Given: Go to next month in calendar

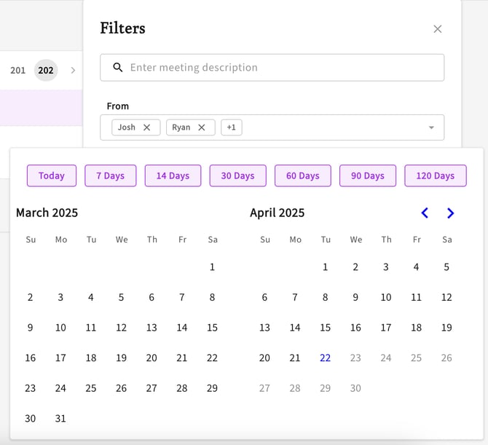Looking at the screenshot, I should click(450, 213).
